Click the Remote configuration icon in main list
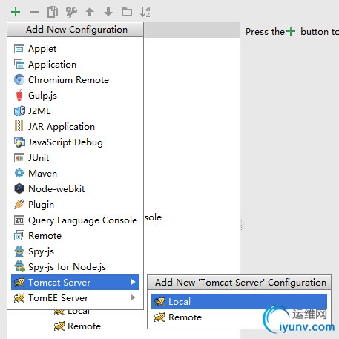 (19, 236)
